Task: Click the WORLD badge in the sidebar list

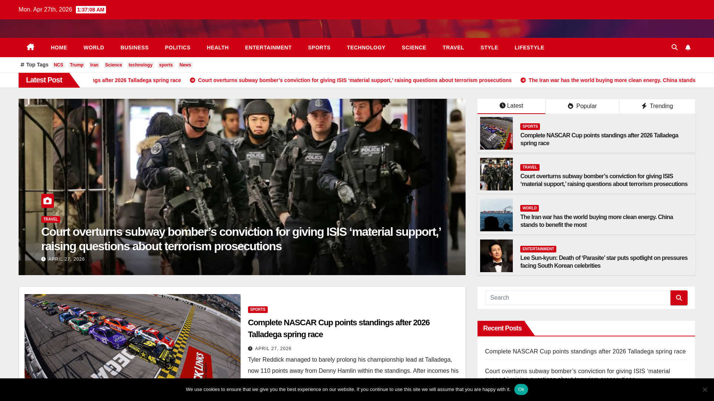Action: tap(529, 208)
